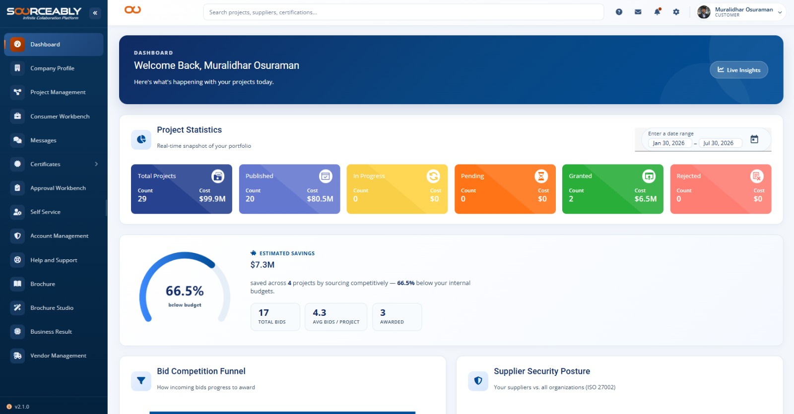
Task: Open the help question mark icon
Action: (619, 12)
